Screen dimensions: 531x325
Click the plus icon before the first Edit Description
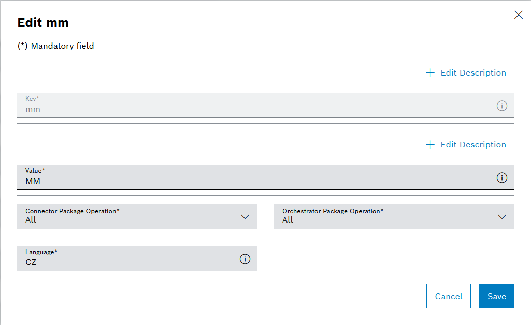click(x=430, y=72)
